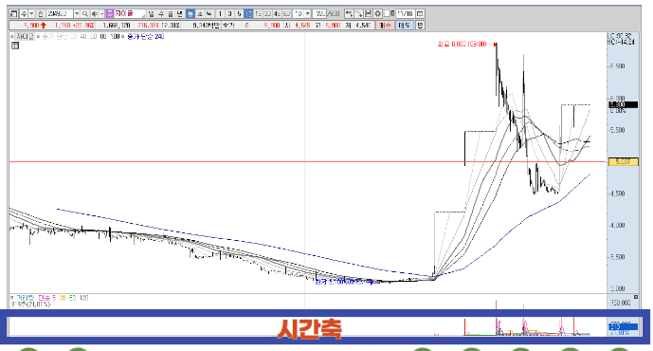Open the calendar icon beside date

pos(420,14)
